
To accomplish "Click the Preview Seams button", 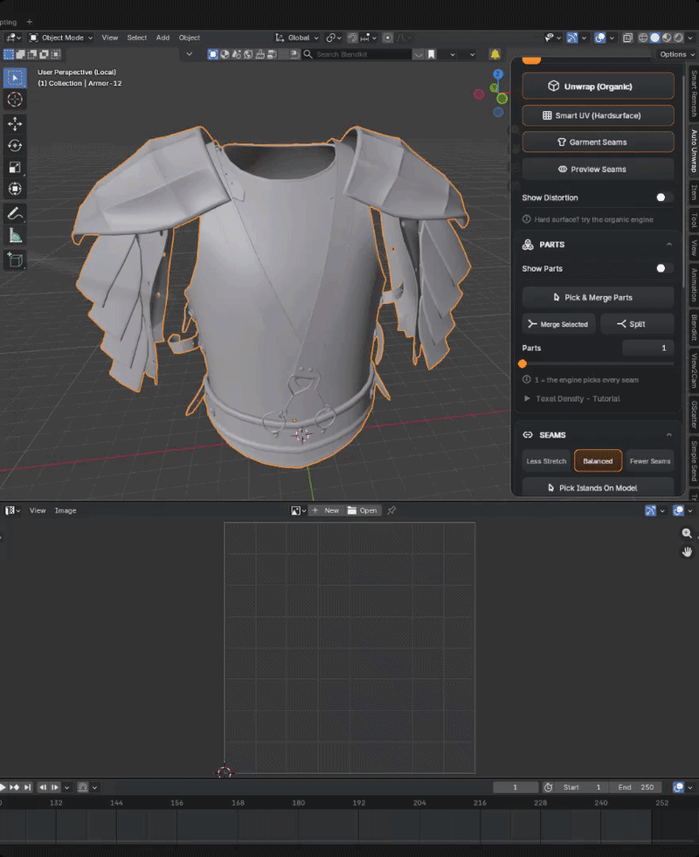I will coord(598,169).
